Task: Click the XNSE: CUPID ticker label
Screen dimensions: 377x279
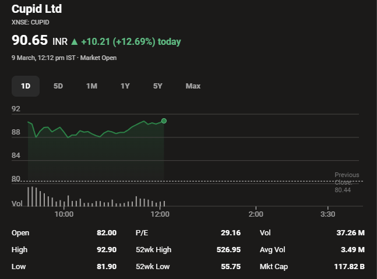Action: tap(30, 22)
